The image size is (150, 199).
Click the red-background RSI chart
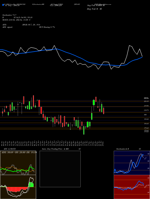[x=132, y=187]
